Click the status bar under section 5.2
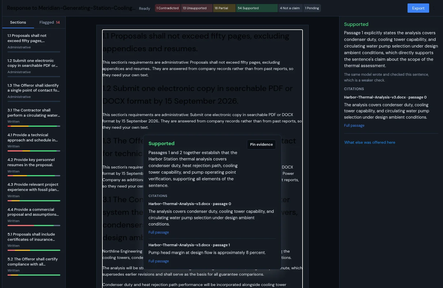This screenshot has width=443, height=288. pos(34,275)
